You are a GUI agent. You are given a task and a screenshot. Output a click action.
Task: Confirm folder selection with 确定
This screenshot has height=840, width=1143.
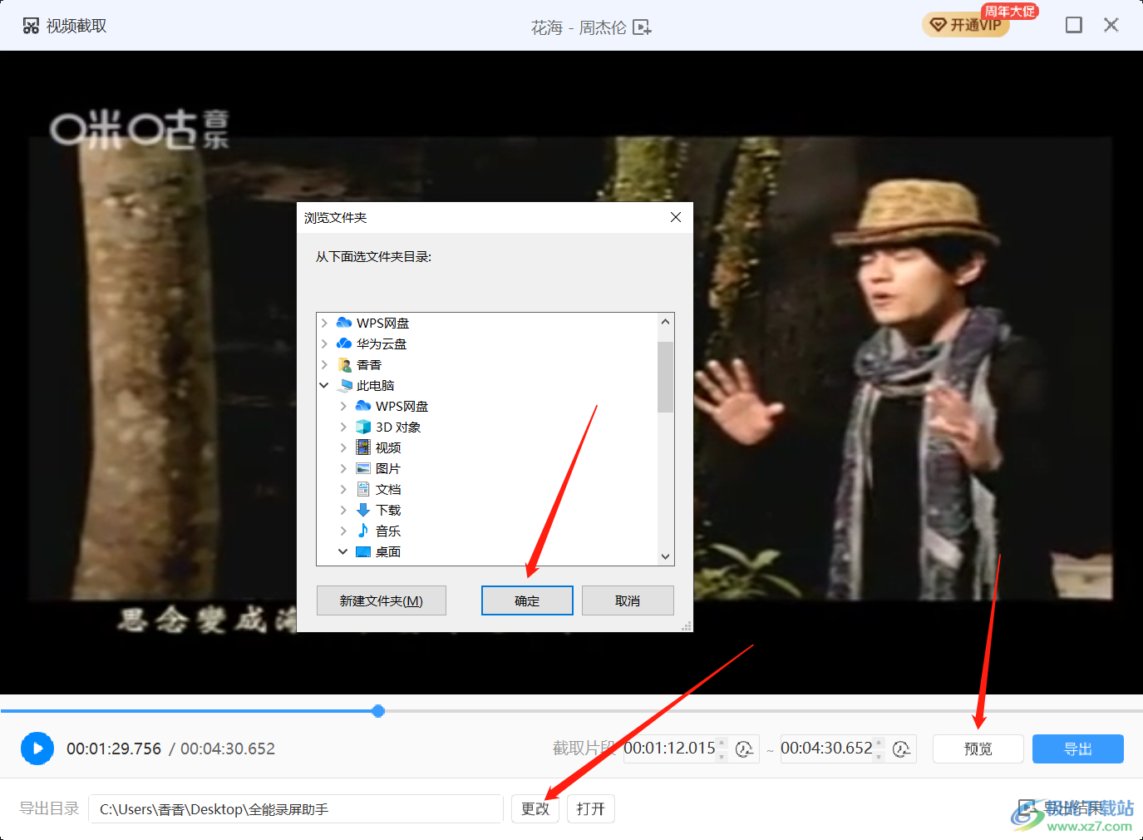pyautogui.click(x=527, y=600)
